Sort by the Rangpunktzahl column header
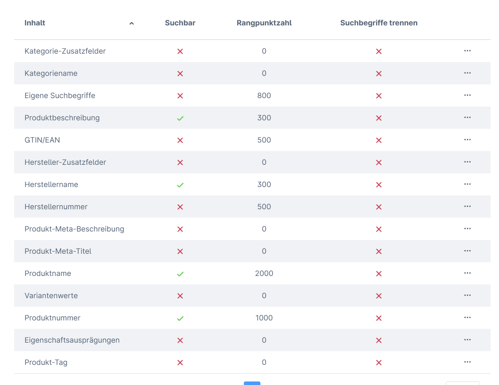The width and height of the screenshot is (499, 385). coord(264,23)
